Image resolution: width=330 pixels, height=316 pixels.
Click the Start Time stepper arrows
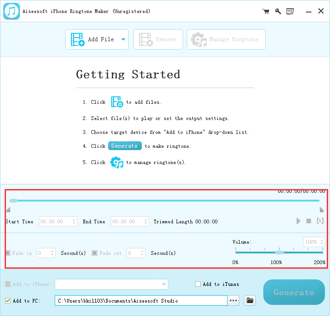74,221
